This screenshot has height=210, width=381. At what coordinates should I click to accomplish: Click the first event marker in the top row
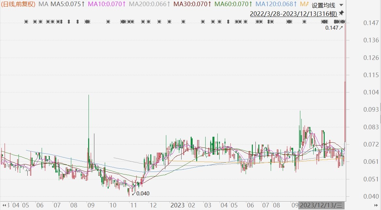pos(26,22)
